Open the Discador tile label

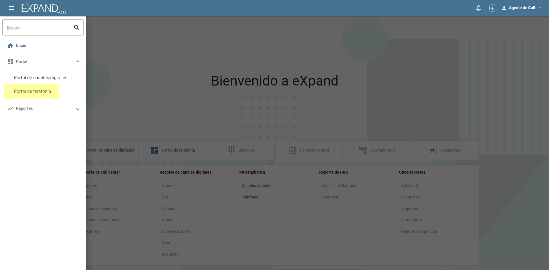coord(246,150)
